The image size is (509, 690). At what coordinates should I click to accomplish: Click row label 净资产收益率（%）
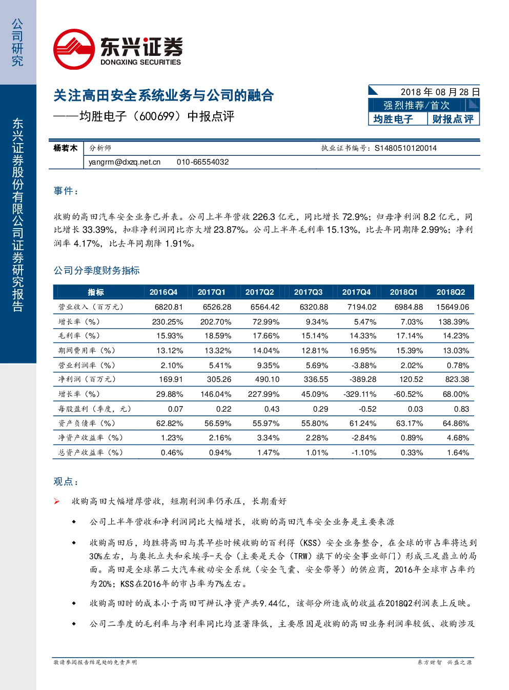91,438
